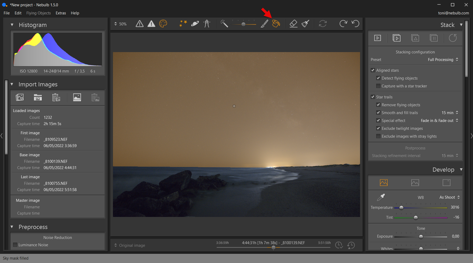Viewport: 473px width, 263px height.
Task: Uncheck the Star trails checkbox
Action: click(373, 97)
